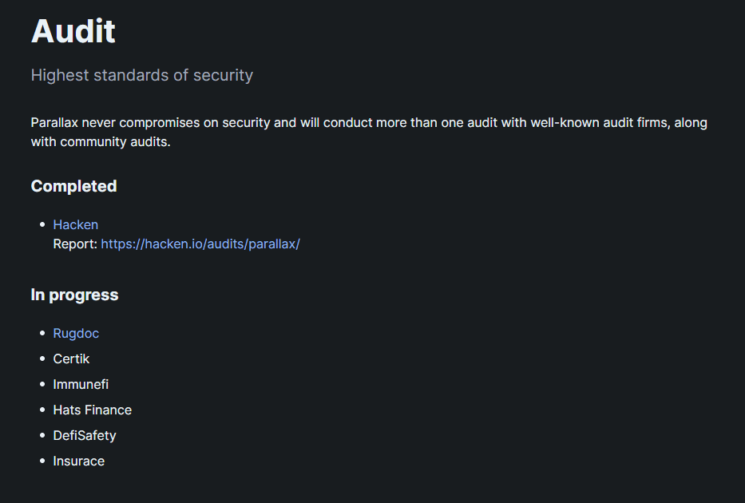Click the 'Highest standards of security' subtitle

click(x=141, y=75)
